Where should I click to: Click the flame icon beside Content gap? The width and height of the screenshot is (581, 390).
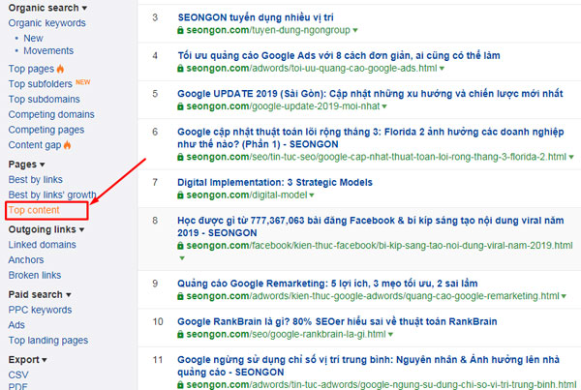point(67,145)
